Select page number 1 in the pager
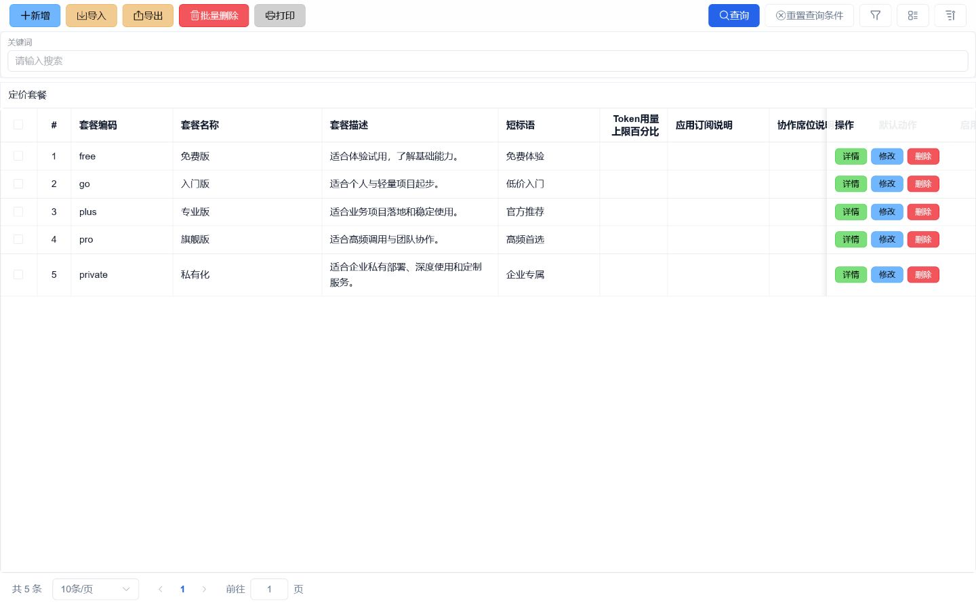Viewport: 976px width, 610px height. coord(182,589)
